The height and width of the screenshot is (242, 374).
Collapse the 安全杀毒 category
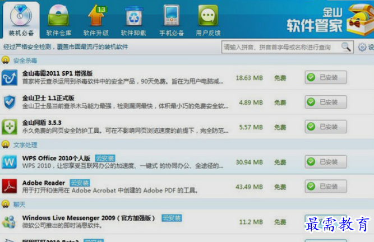[x=6, y=61]
